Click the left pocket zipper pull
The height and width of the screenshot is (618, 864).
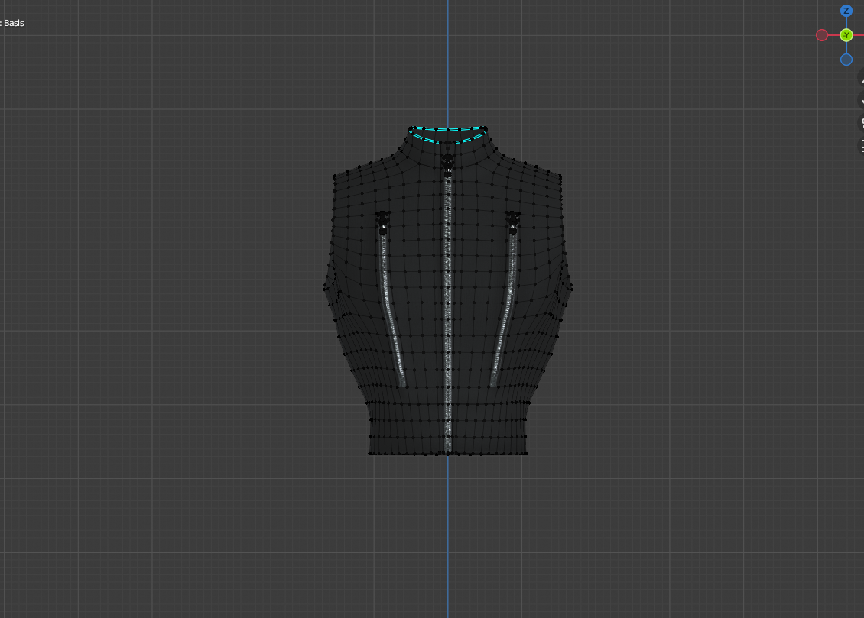click(382, 222)
